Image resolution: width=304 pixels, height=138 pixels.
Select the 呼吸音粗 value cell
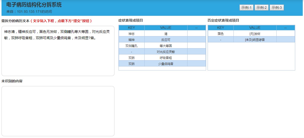click(166, 58)
